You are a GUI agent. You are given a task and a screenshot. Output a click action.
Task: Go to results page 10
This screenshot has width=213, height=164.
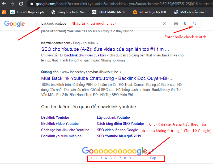(135, 158)
